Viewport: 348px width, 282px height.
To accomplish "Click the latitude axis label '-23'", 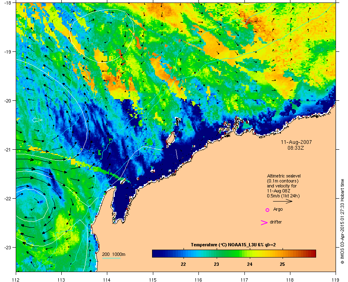I will pyautogui.click(x=7, y=247).
